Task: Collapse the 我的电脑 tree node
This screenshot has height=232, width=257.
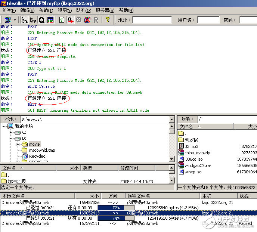Action: pyautogui.click(x=3, y=126)
